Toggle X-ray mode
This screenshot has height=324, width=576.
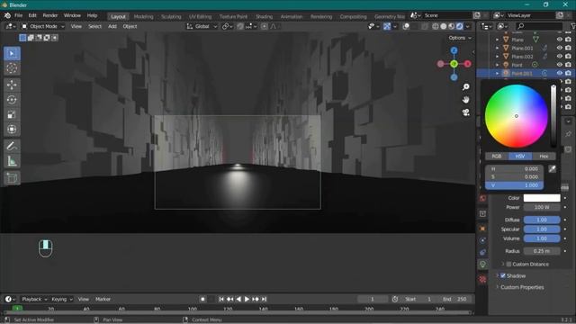coord(425,26)
